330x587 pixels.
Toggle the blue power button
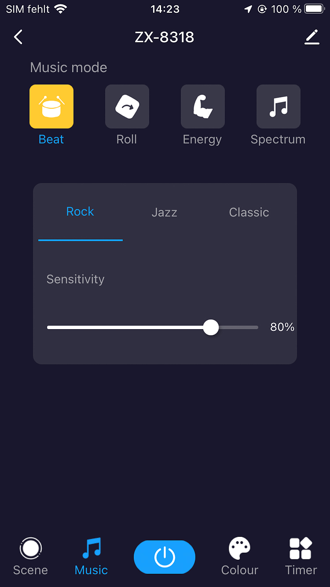pyautogui.click(x=165, y=557)
